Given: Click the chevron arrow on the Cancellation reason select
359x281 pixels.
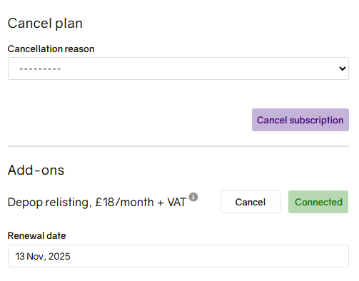Looking at the screenshot, I should coord(343,68).
